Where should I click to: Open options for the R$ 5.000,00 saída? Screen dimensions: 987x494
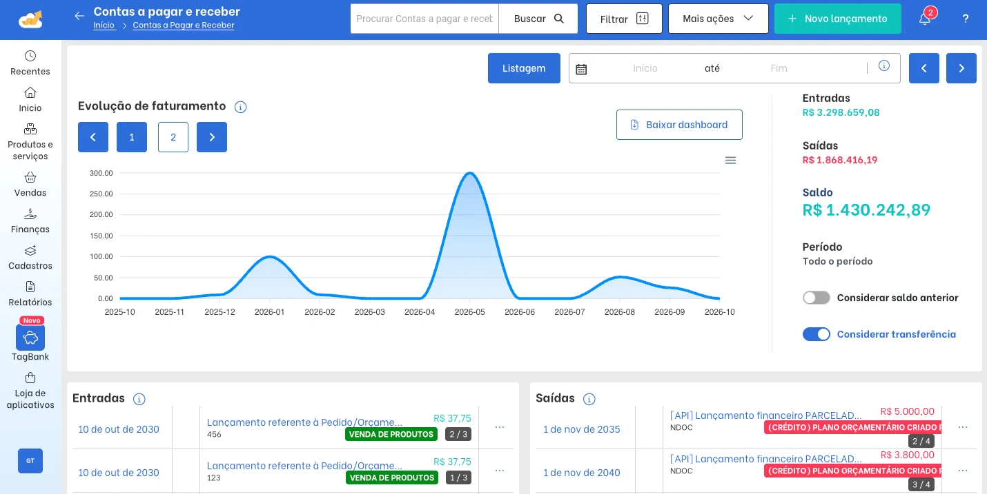[x=963, y=427]
